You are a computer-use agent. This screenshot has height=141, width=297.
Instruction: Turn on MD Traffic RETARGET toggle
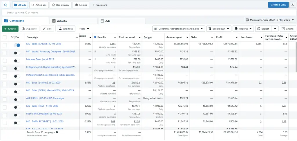tap(17, 123)
